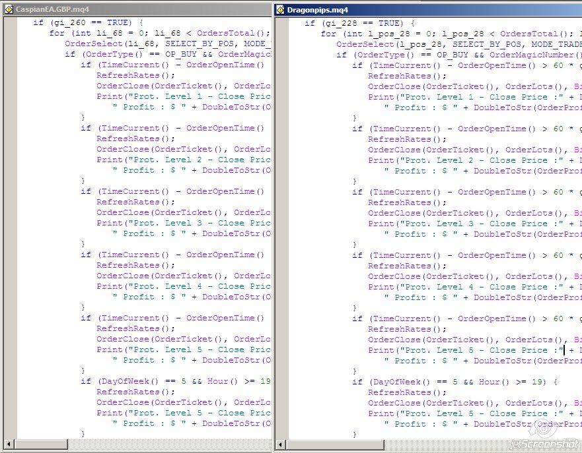Click 'OP_BUY' in CaspianEA window
Viewport: 582px width, 453px height.
[181, 55]
